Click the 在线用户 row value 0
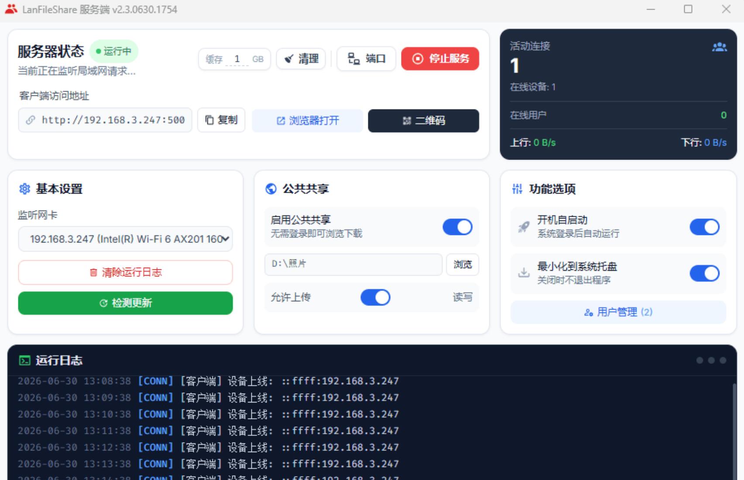Image resolution: width=744 pixels, height=480 pixels. point(723,115)
